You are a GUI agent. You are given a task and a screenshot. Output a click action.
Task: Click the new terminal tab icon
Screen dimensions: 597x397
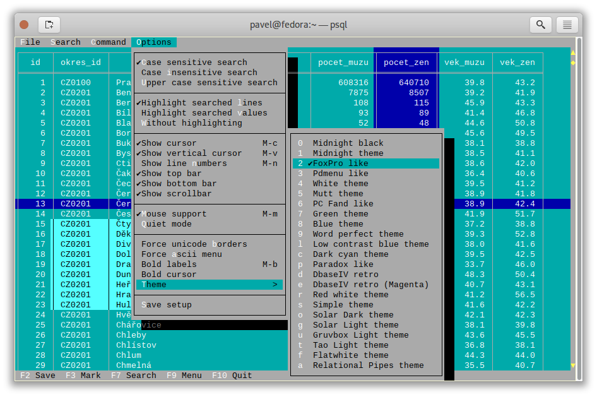coord(49,25)
